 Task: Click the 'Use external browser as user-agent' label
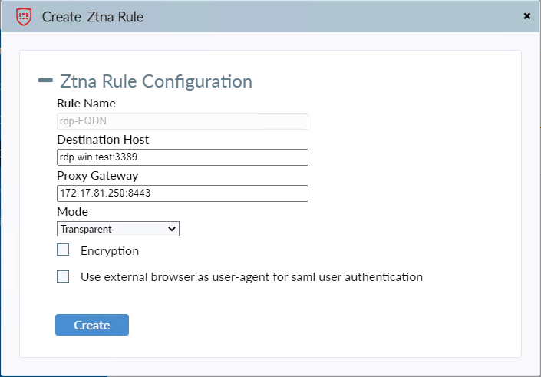coord(252,276)
